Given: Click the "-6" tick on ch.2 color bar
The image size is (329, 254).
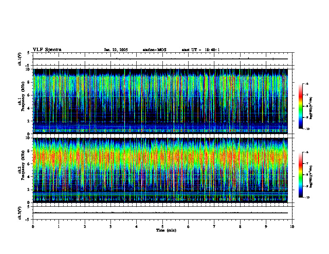Looking at the screenshot, I should [307, 152].
